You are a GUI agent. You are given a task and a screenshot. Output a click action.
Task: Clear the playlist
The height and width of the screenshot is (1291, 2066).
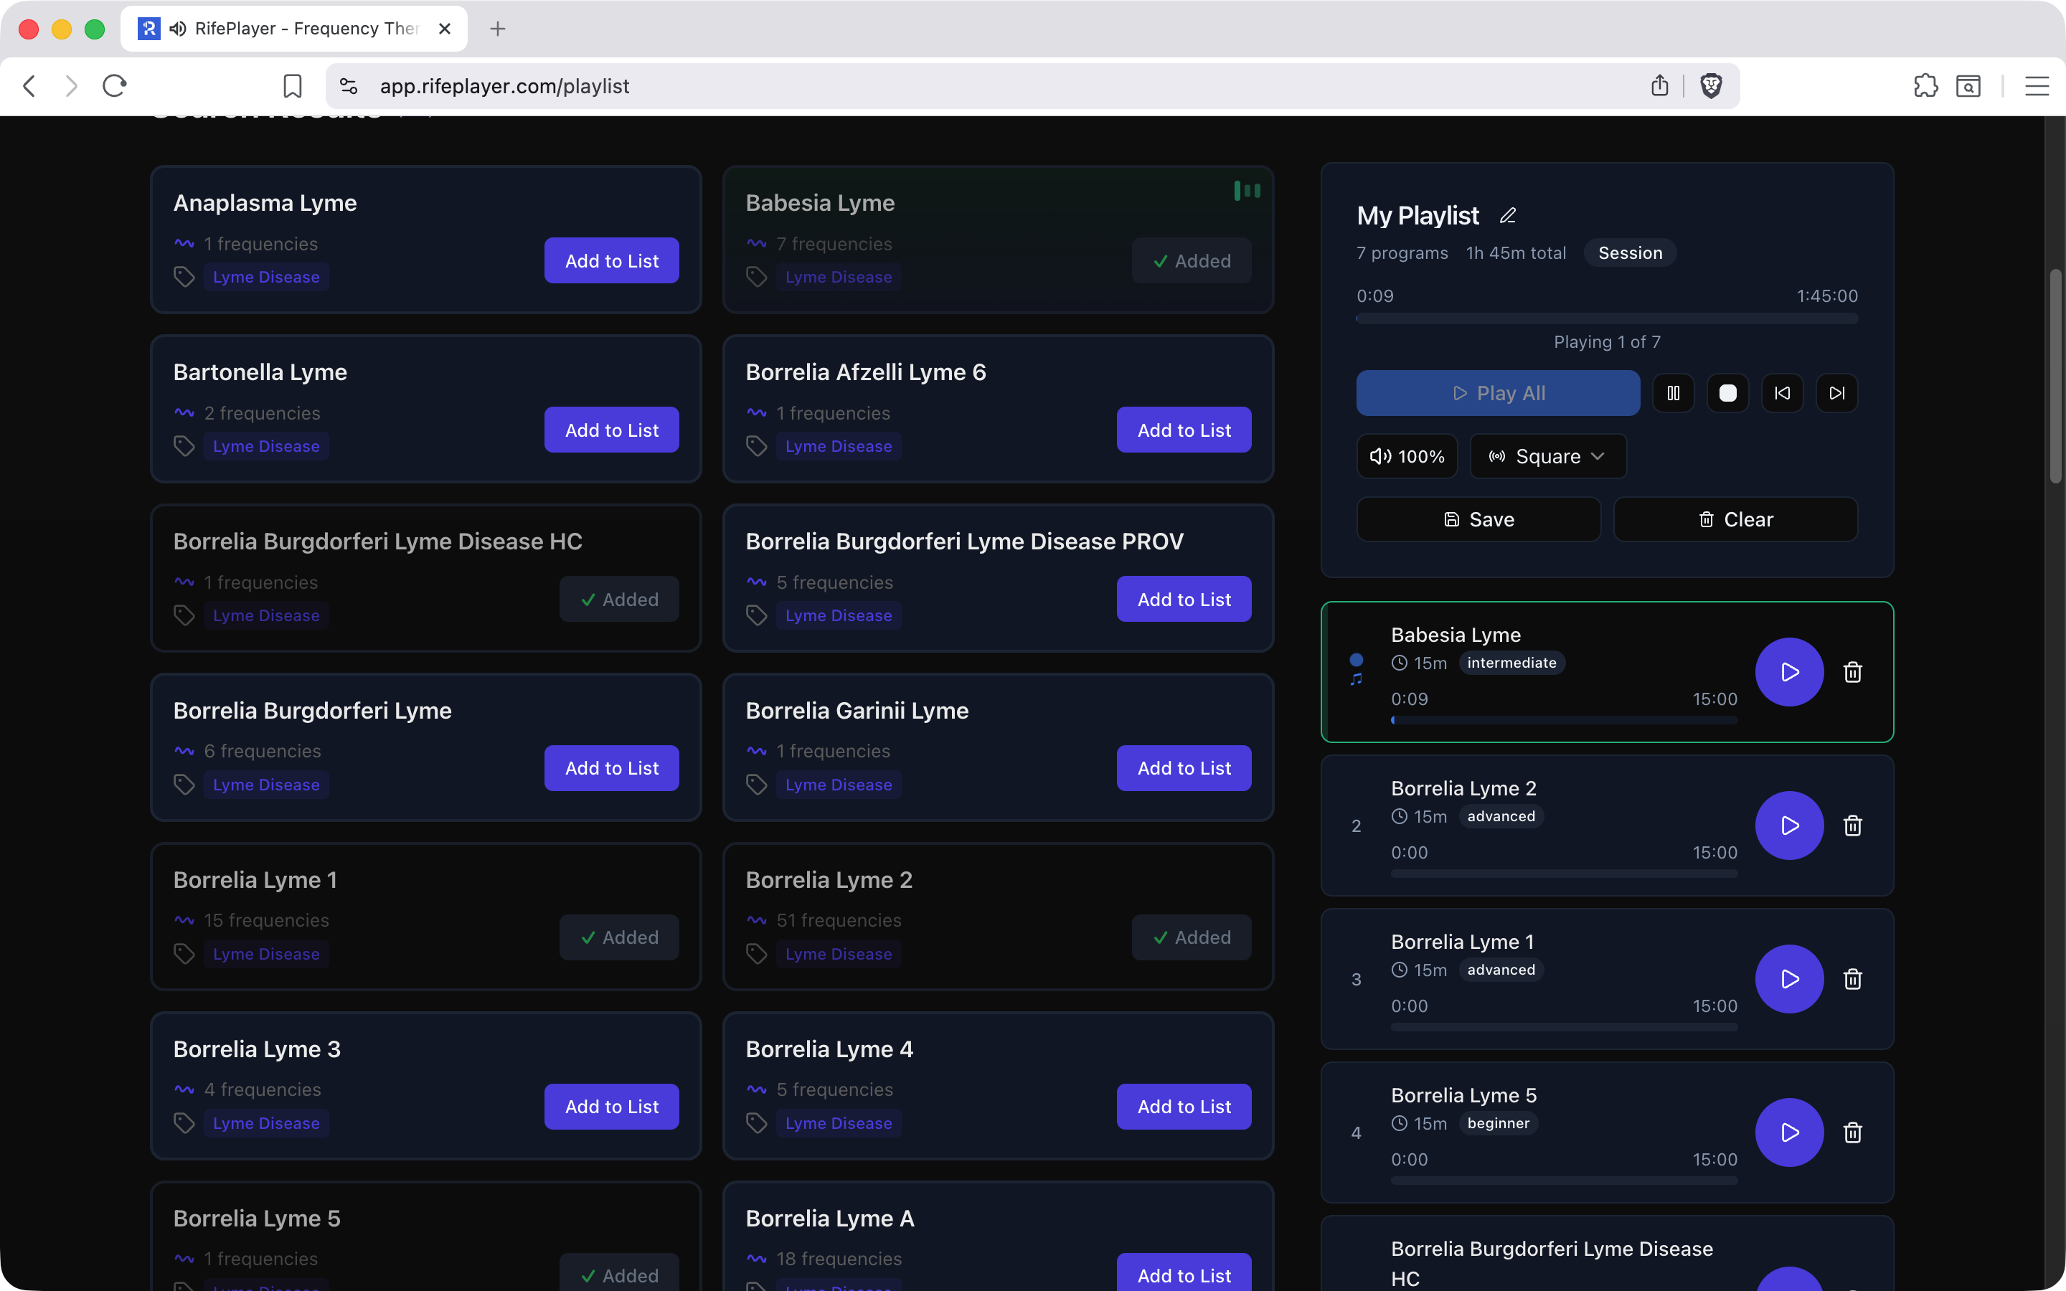point(1735,519)
